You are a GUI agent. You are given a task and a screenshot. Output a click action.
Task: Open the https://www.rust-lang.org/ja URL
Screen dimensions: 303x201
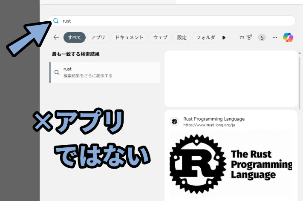tap(209, 125)
